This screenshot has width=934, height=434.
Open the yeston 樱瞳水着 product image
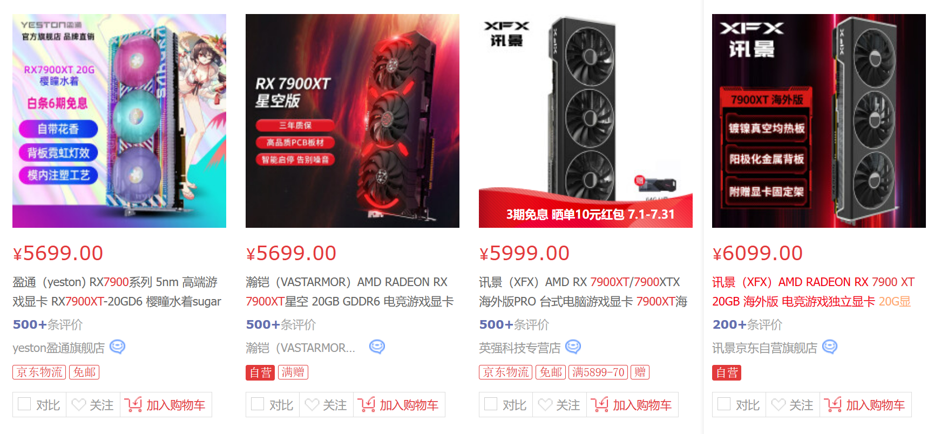119,121
